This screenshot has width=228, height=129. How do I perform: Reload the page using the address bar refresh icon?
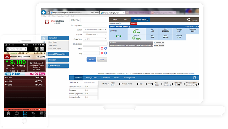click(98, 13)
